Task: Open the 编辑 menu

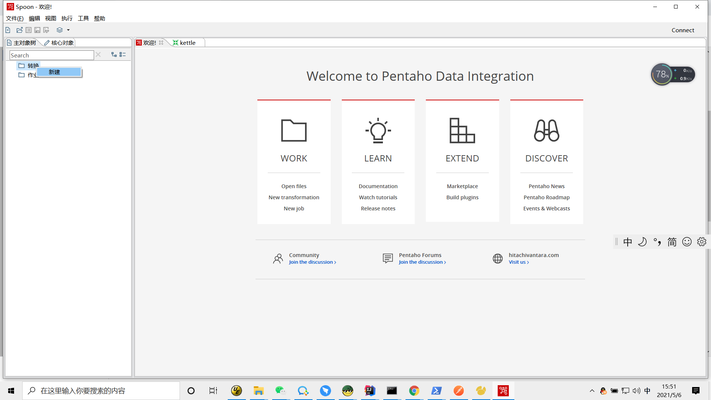Action: pyautogui.click(x=34, y=19)
